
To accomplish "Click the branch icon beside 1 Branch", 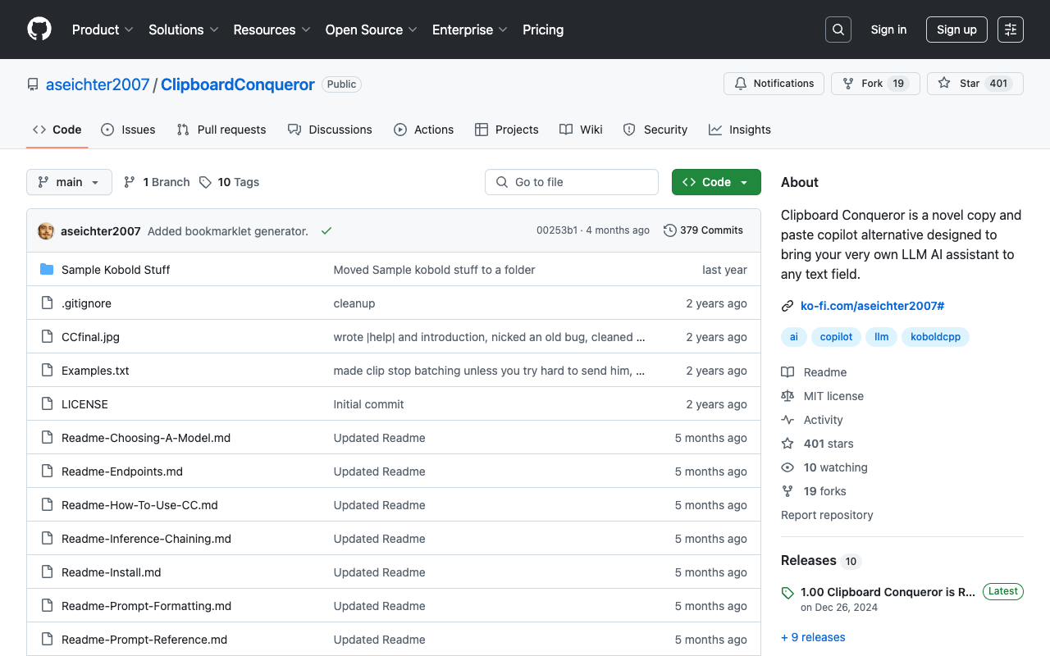I will coord(130,182).
